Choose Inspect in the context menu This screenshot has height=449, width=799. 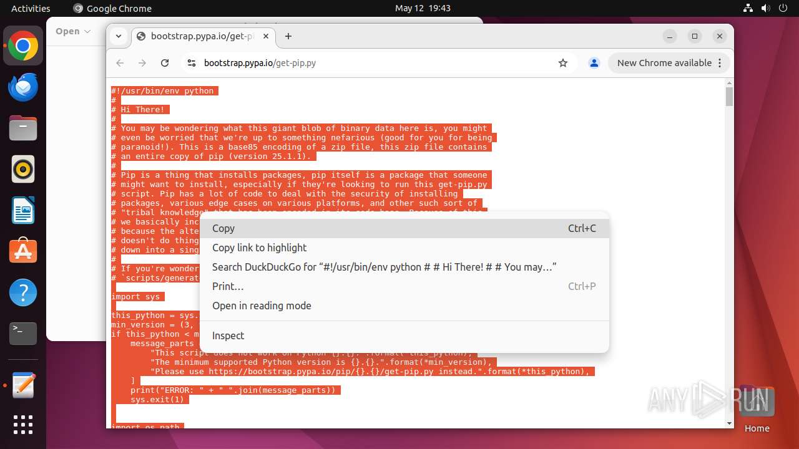[404, 336]
